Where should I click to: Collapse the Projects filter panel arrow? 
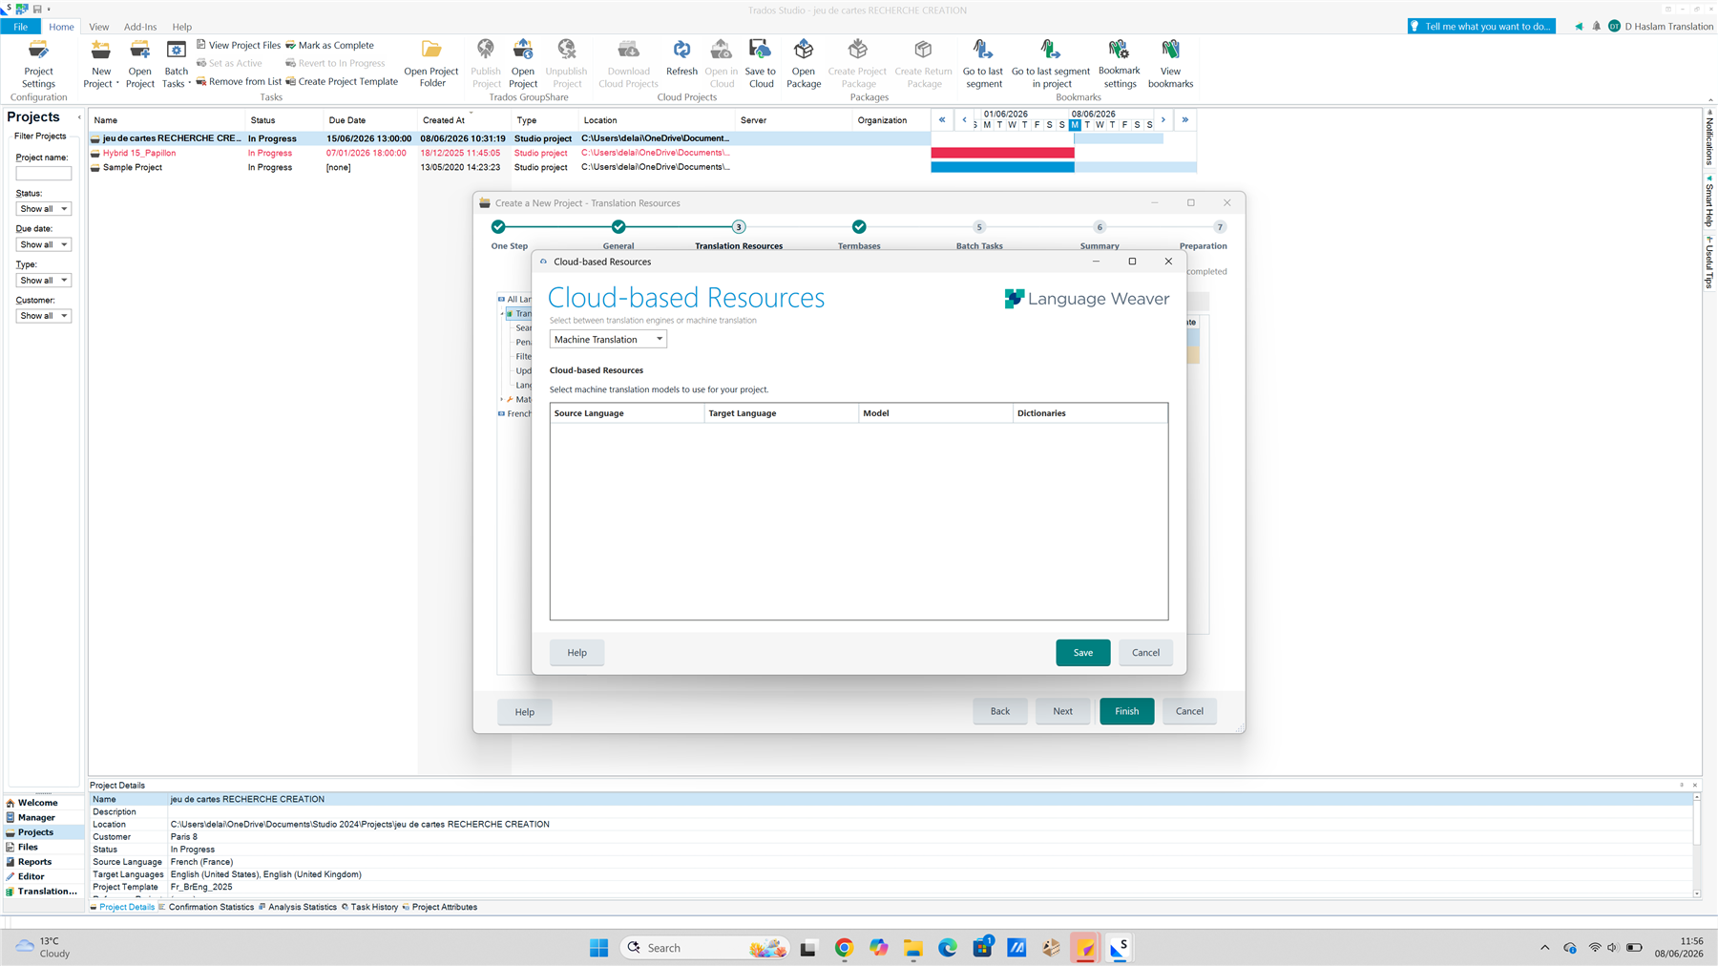click(x=79, y=117)
